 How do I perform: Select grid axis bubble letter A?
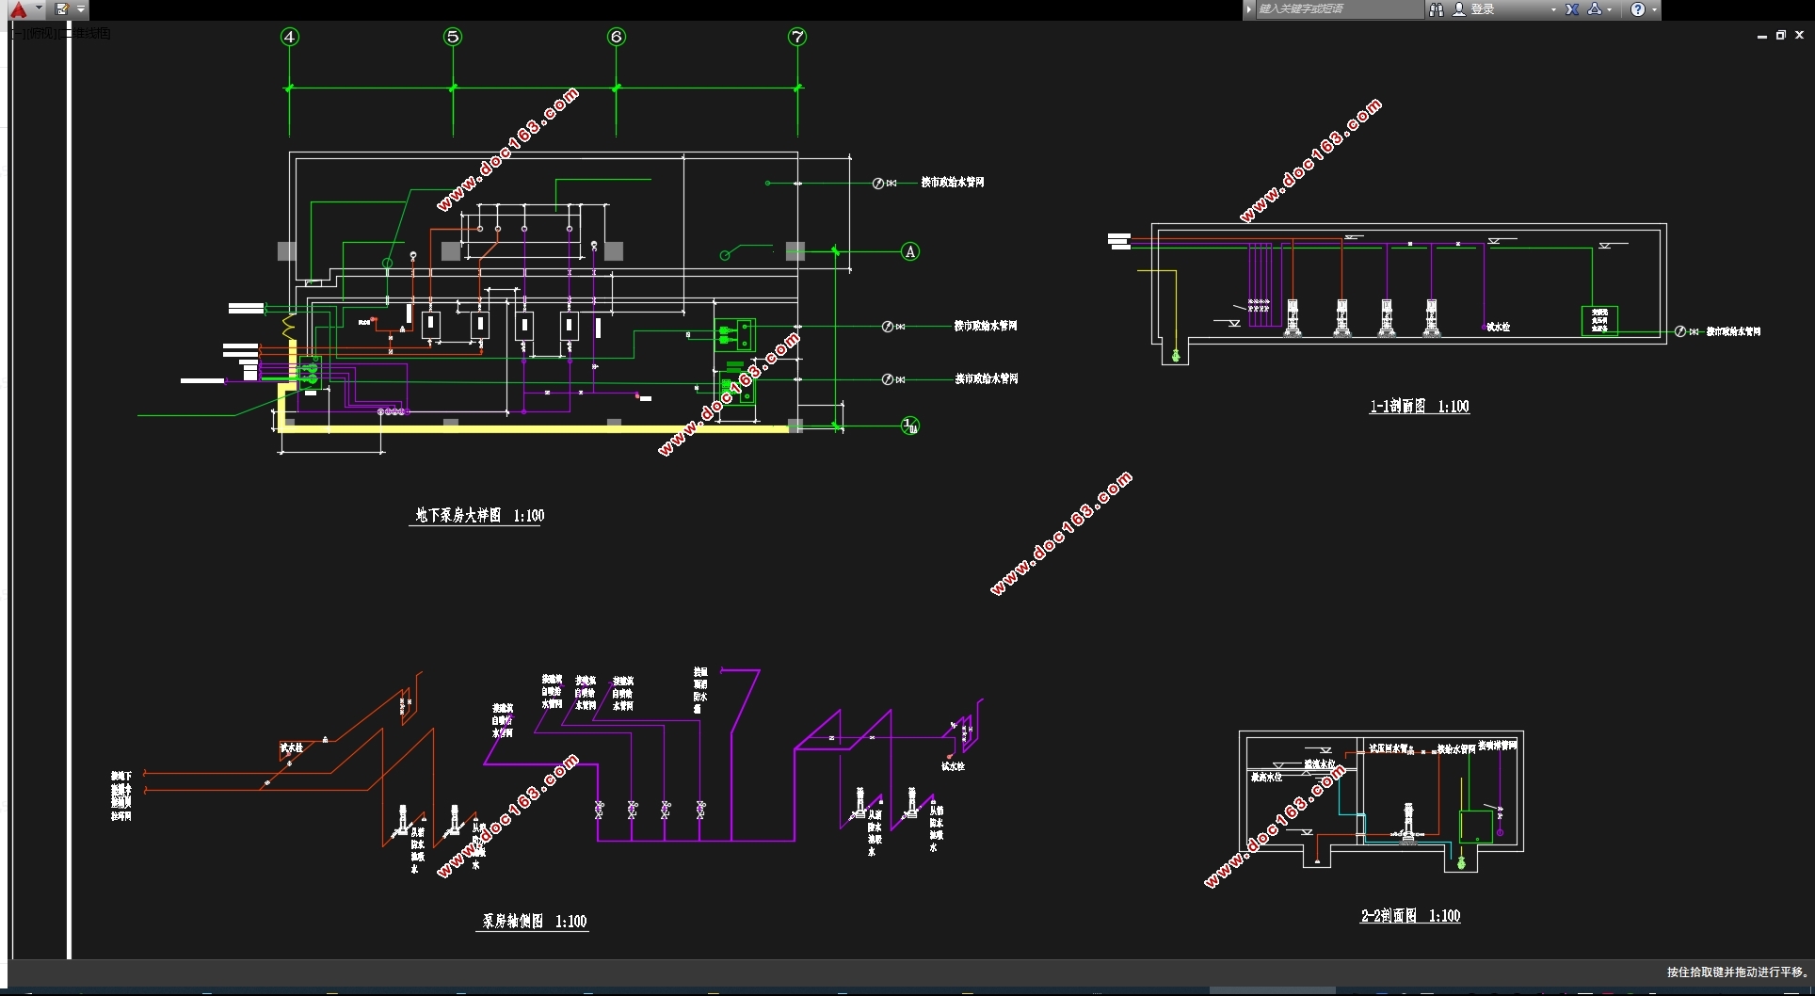tap(910, 251)
